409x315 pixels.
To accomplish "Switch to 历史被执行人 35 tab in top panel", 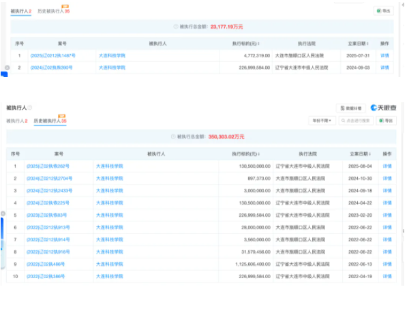I will (x=53, y=12).
